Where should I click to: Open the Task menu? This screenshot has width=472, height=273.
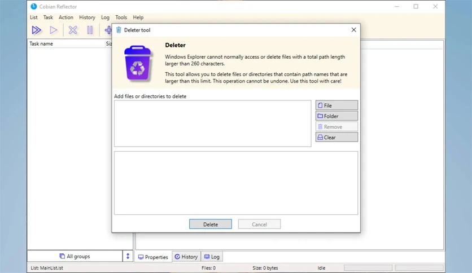48,17
